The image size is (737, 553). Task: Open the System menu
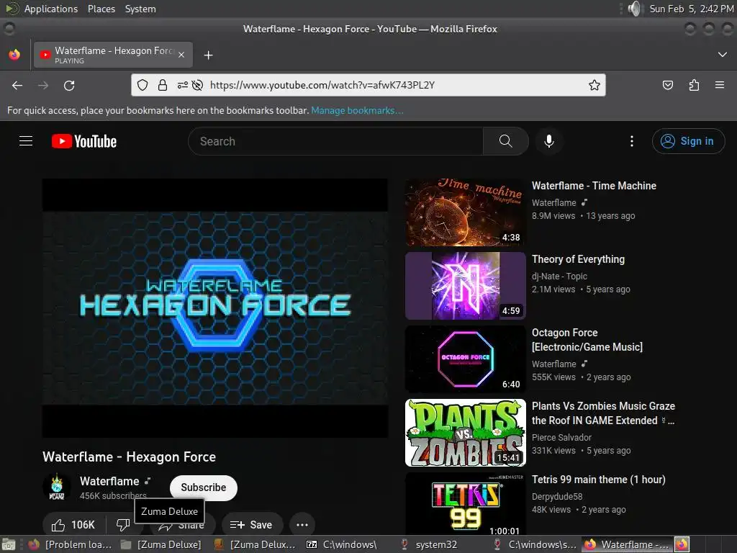(140, 9)
